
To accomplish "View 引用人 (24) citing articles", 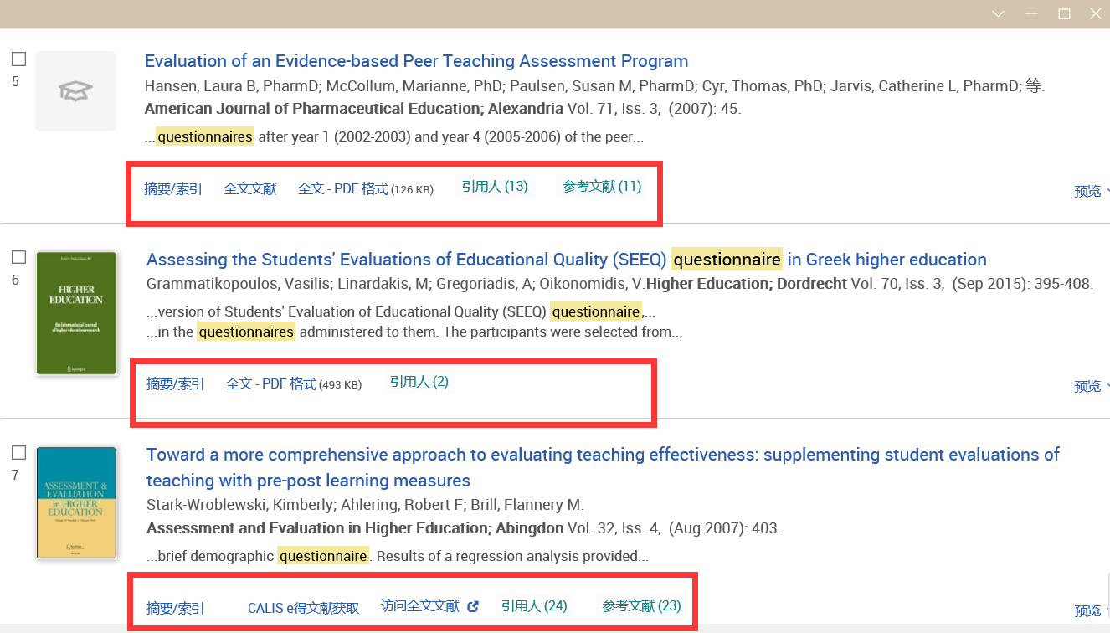I will click(534, 605).
